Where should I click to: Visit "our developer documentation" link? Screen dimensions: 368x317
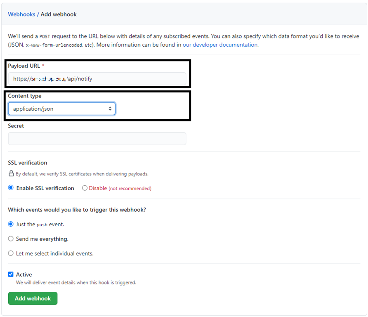point(221,45)
